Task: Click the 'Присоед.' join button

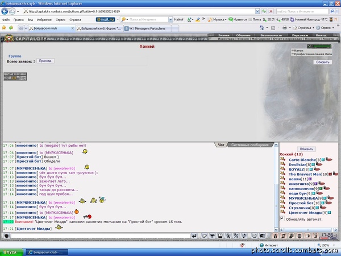Action: [x=45, y=61]
